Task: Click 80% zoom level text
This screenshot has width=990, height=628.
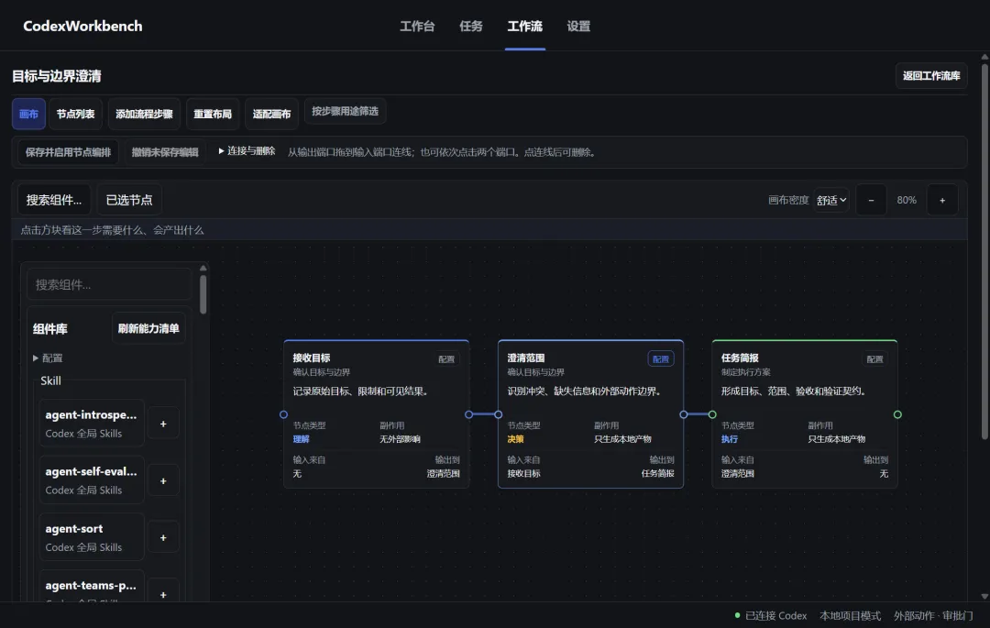Action: coord(906,200)
